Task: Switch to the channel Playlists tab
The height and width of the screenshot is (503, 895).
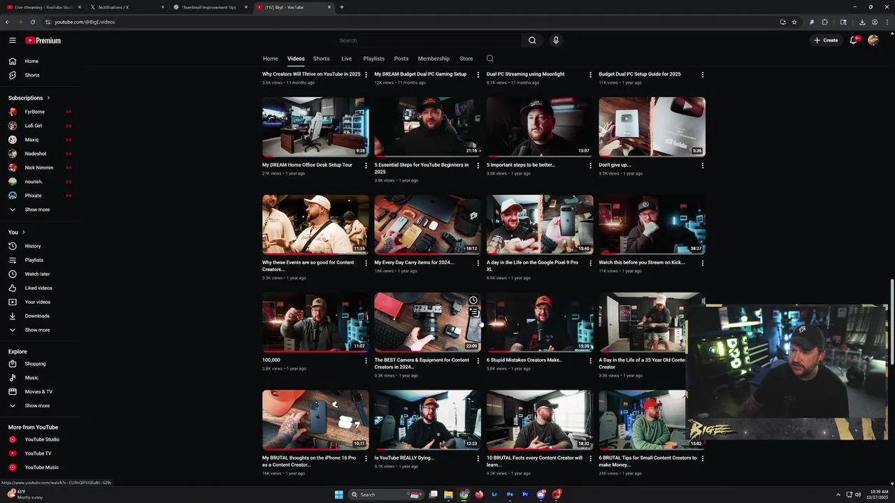Action: point(373,59)
